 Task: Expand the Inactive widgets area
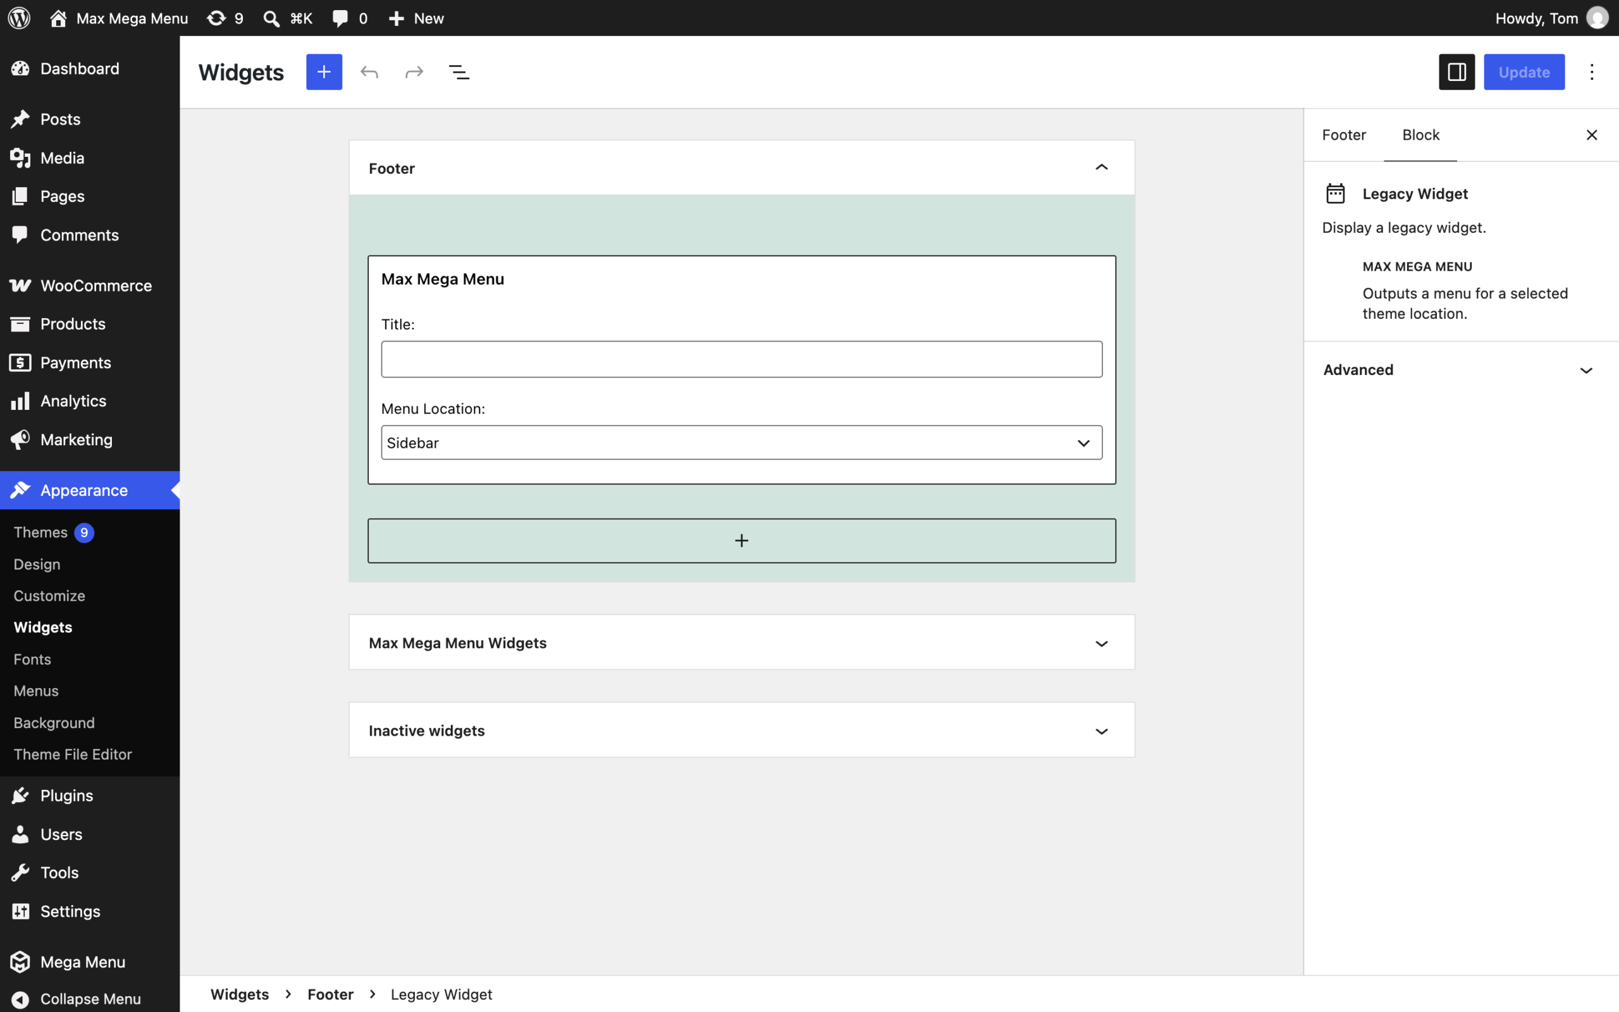(1101, 731)
